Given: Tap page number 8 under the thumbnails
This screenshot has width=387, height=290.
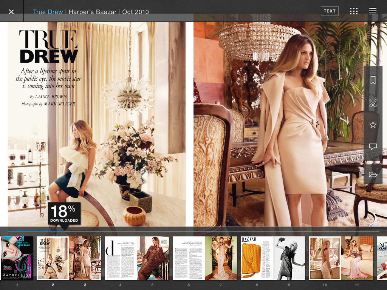Looking at the screenshot, I should (257, 285).
